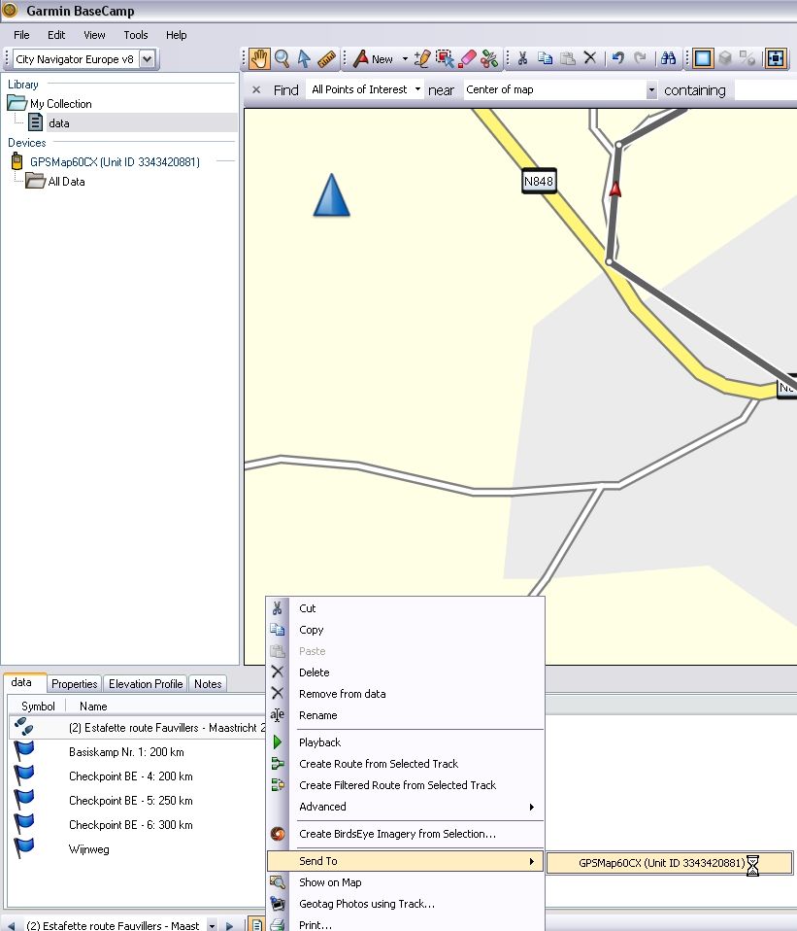This screenshot has width=797, height=931.
Task: Select the Wijnweg waypoint row
Action: (89, 849)
